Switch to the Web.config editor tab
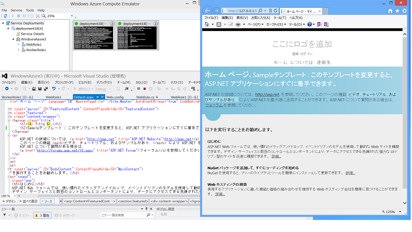The image size is (412, 232). [x=115, y=98]
